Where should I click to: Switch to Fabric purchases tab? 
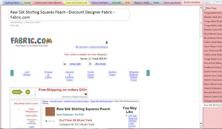[x=172, y=2]
